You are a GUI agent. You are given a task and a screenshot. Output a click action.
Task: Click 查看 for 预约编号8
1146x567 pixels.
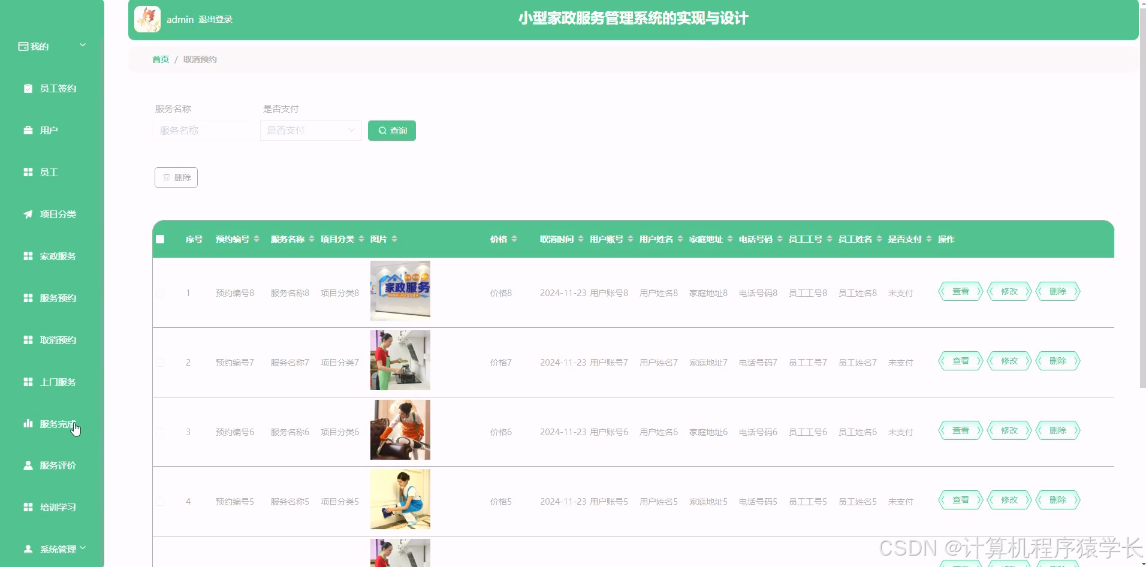[961, 291]
